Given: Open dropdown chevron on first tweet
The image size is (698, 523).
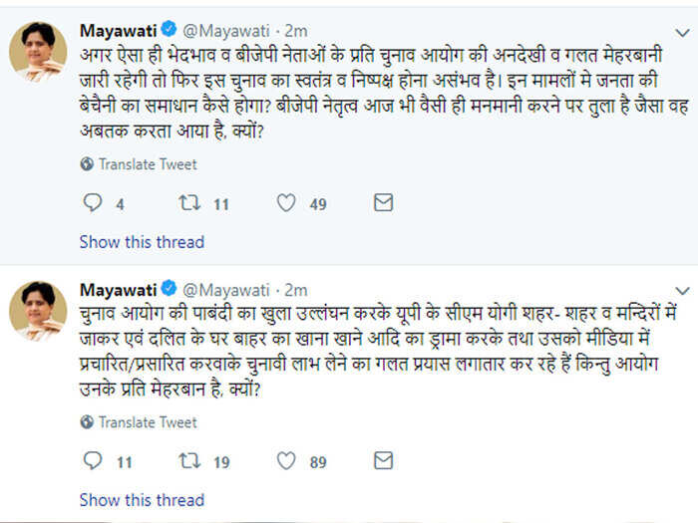Looking at the screenshot, I should (682, 33).
